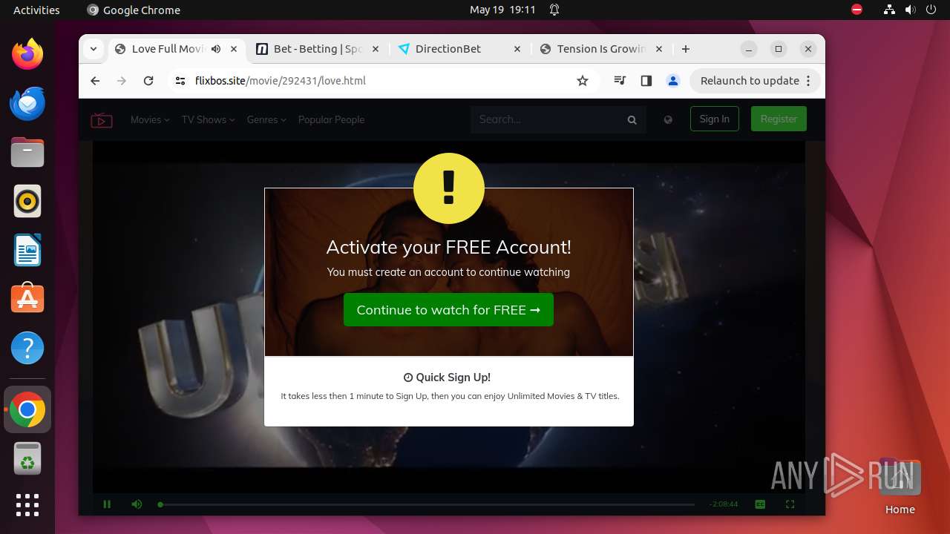Switch to Tension Is Growing tab
The image size is (950, 534).
[601, 49]
